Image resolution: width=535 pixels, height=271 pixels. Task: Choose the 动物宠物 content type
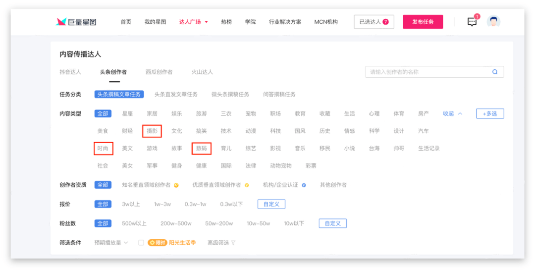point(281,166)
